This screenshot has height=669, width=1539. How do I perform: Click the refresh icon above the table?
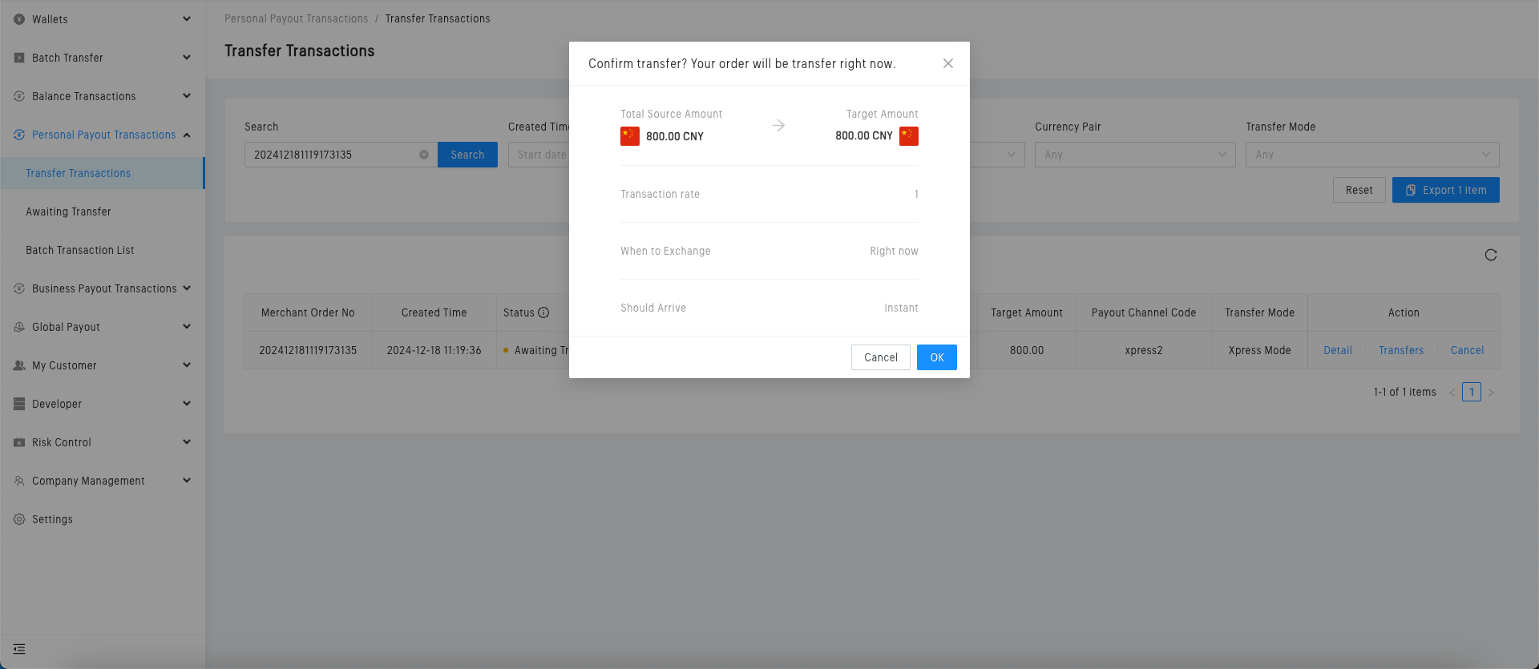click(x=1491, y=255)
